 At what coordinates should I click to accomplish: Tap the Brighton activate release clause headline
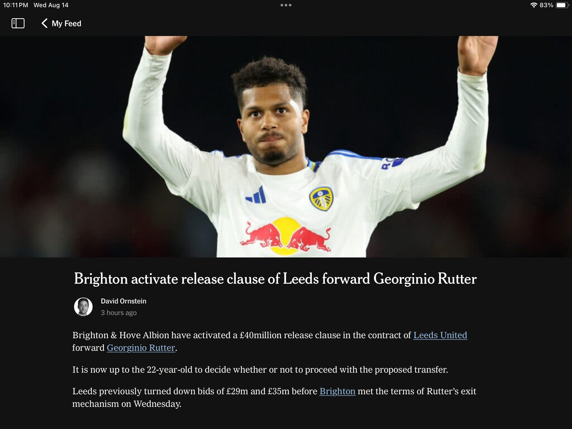[275, 279]
